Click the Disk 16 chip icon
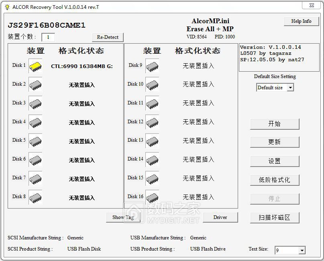Image resolution: width=324 pixels, height=261 pixels. [151, 197]
